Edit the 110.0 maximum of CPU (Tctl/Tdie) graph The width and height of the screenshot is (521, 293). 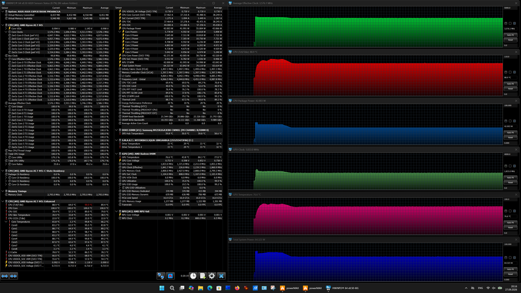pos(509,57)
